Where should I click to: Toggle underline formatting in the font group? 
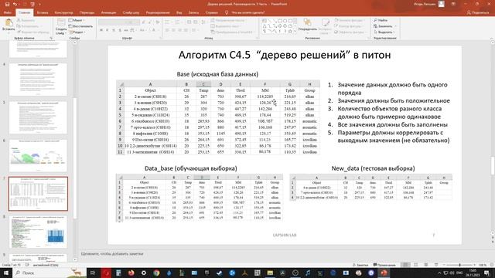coord(114,30)
